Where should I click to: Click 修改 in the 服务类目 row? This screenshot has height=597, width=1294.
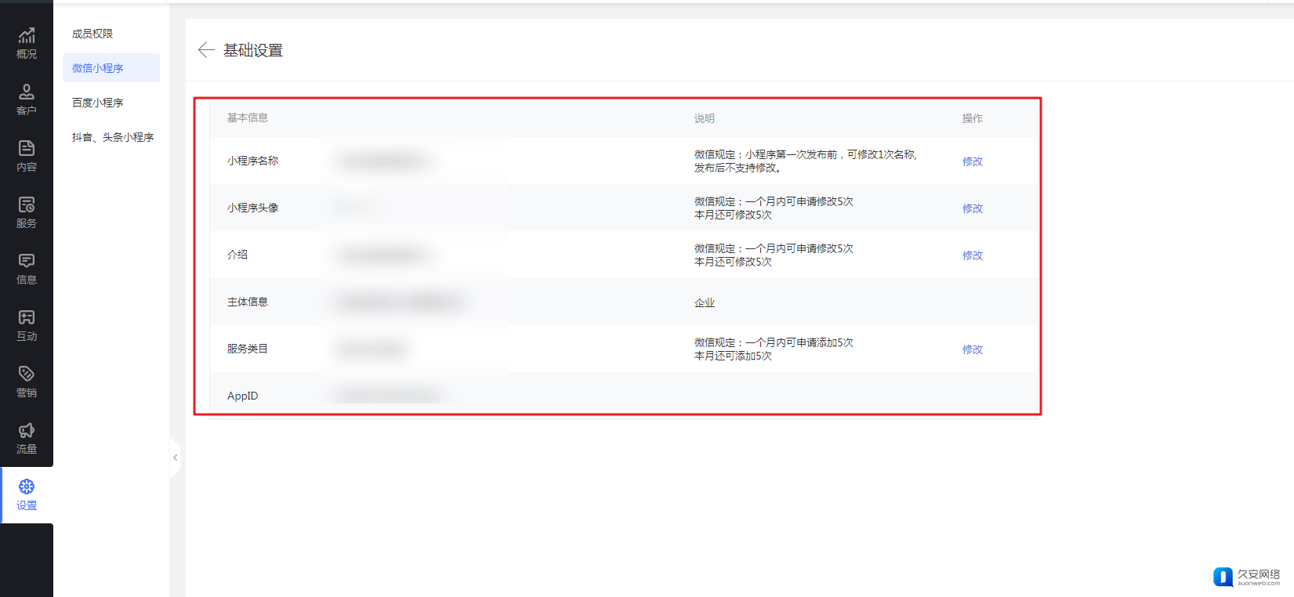tap(973, 349)
